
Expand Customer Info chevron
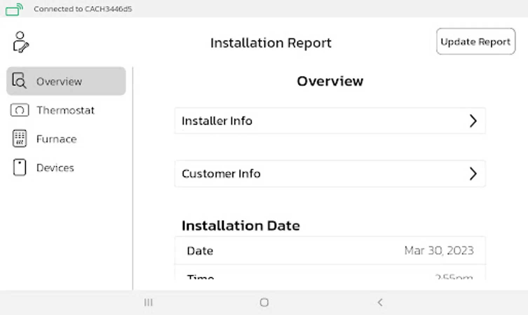tap(473, 174)
